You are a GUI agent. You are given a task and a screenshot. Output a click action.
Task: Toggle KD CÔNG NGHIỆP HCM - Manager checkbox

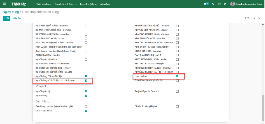coord(177,34)
